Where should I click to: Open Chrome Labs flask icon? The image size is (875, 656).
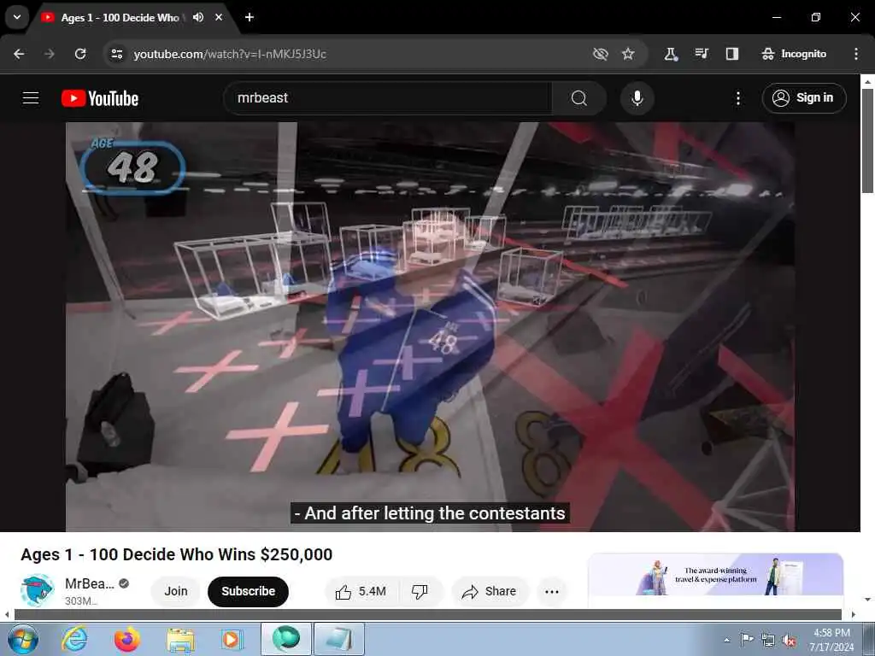tap(671, 54)
